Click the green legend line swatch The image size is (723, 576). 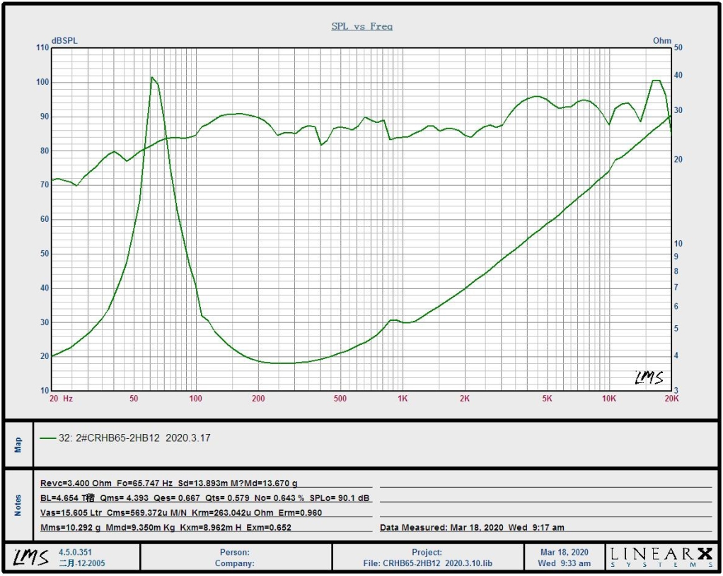[x=48, y=438]
